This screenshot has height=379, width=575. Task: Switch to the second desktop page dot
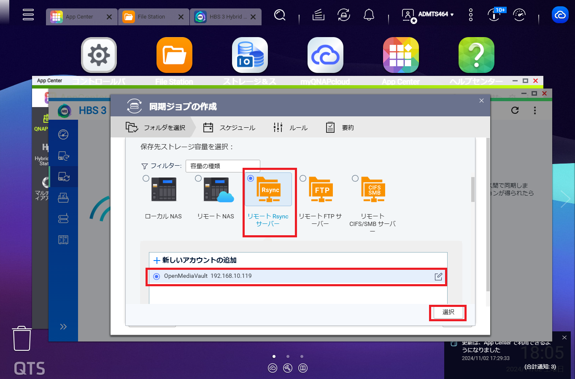pos(288,356)
